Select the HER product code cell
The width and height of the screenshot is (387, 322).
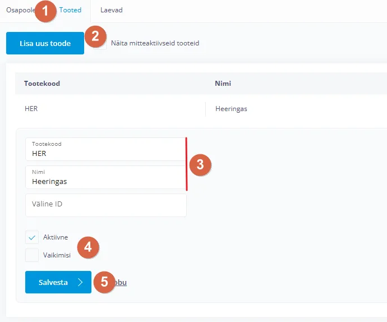[x=31, y=109]
